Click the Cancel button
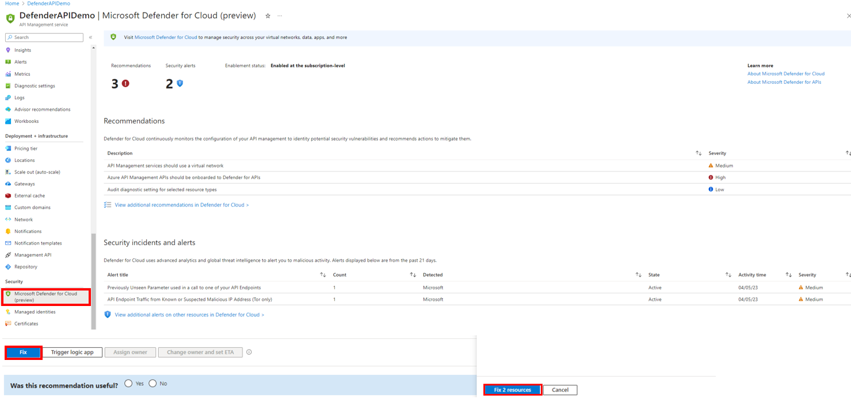The image size is (851, 399). (560, 390)
